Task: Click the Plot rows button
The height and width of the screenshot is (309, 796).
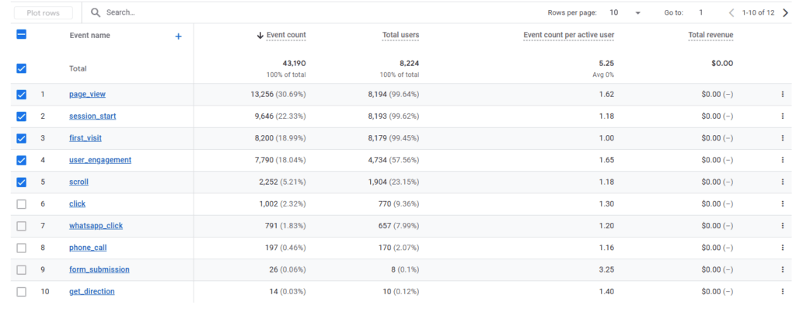Action: [x=44, y=13]
